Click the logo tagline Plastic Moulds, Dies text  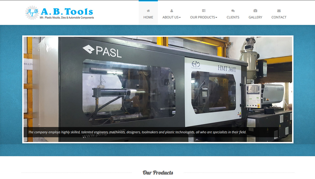coord(67,18)
